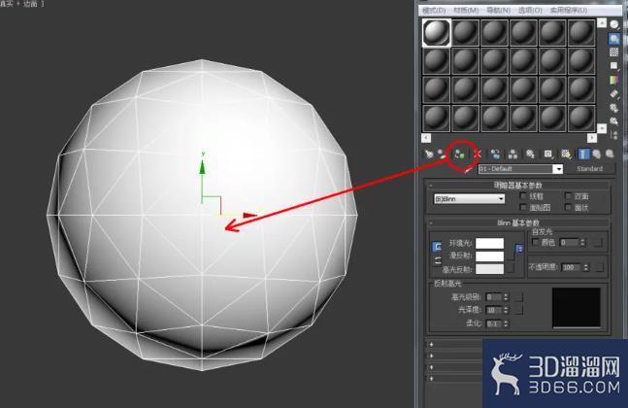
Task: Adjust the 柔化 soften spinner arrows
Action: coord(506,323)
